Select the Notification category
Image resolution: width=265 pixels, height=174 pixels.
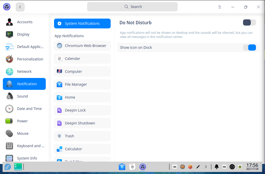coord(24,84)
